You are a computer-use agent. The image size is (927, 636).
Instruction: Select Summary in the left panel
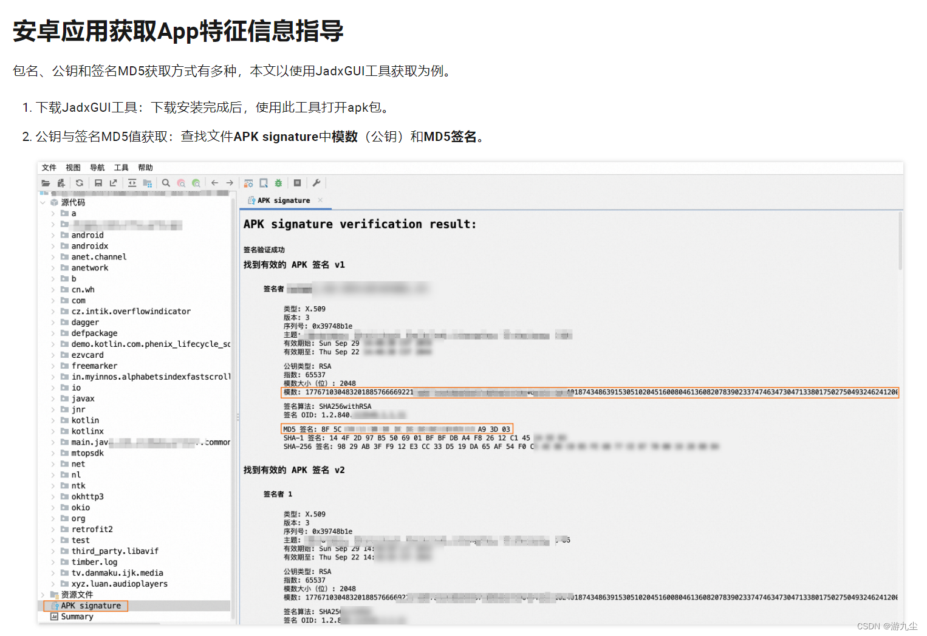(x=78, y=616)
